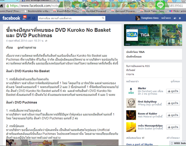The image size is (186, 146).
Task: Like the เพลิน Massage&Spa page
Action: click(x=173, y=127)
